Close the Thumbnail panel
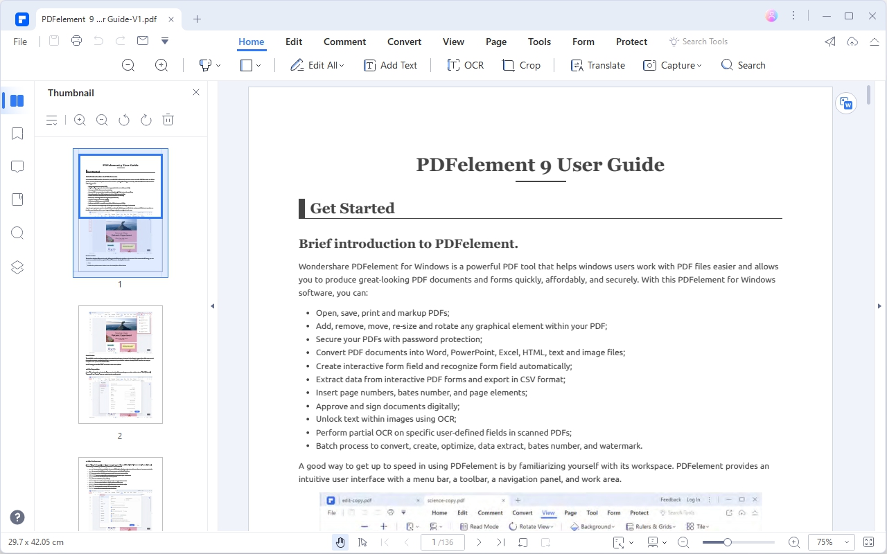 [x=196, y=92]
